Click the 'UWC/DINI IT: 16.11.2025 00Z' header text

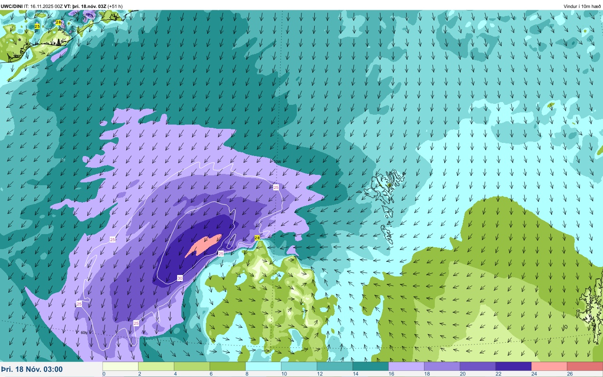point(32,6)
